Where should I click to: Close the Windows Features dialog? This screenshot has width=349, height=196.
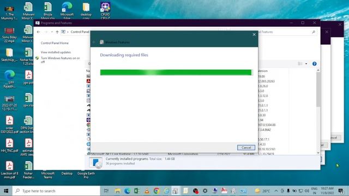click(254, 34)
